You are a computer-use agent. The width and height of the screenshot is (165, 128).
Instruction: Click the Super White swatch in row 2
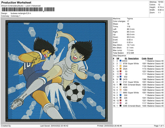tap(120, 63)
